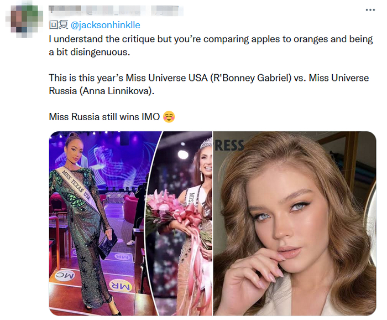Screen dimensions: 387x320
Task: Click the tiara in the middle photo
Action: point(206,143)
